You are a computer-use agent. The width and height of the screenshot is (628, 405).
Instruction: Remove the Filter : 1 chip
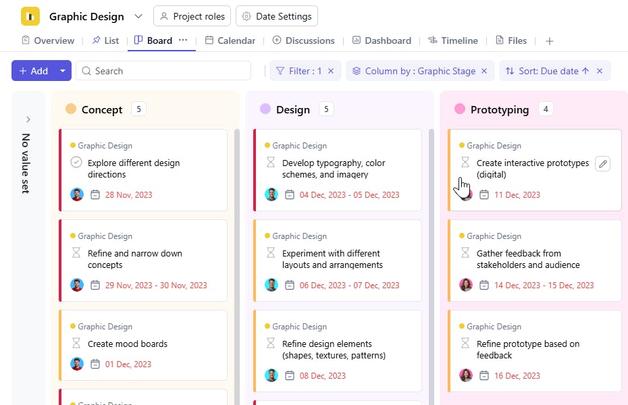[x=331, y=71]
